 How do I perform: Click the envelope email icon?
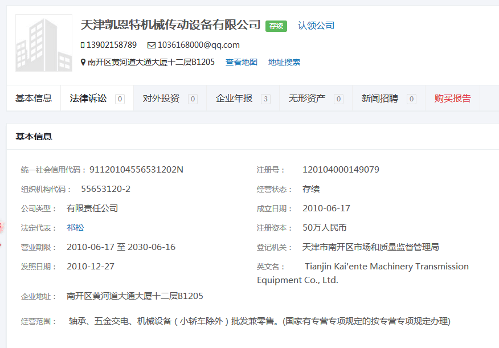click(x=151, y=45)
